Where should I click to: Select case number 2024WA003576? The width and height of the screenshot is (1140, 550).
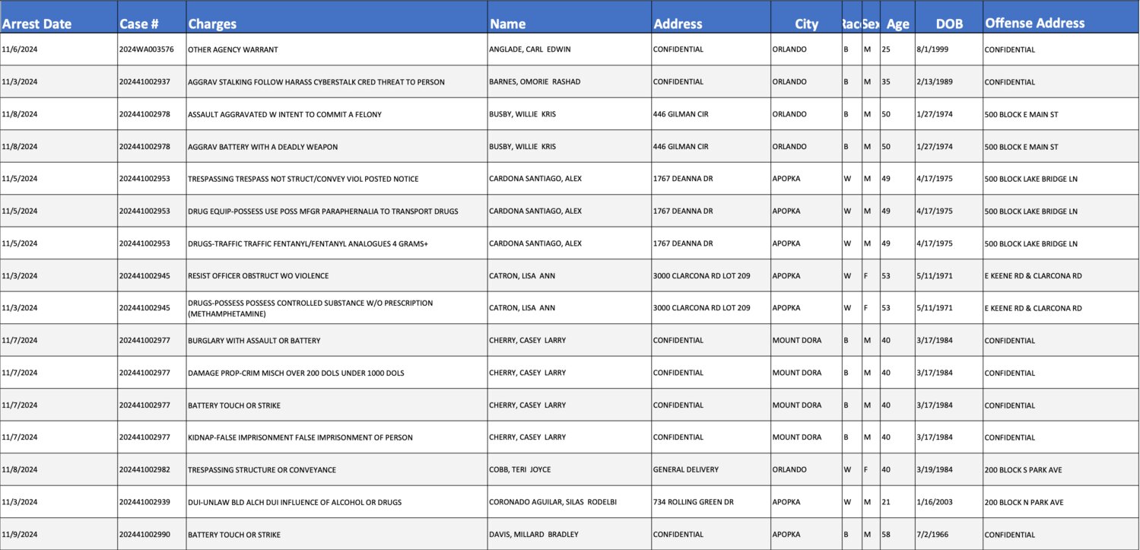(x=151, y=49)
